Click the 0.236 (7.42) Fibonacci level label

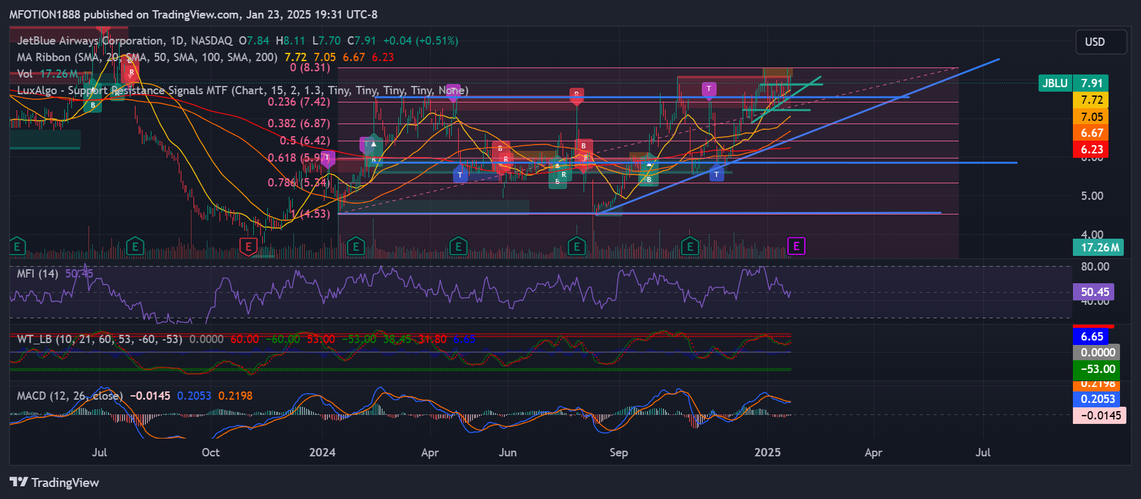(x=299, y=102)
